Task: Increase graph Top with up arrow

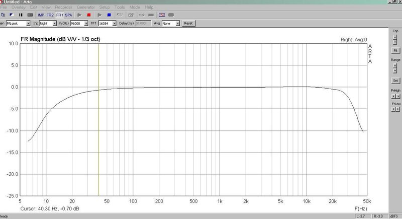Action: (395, 37)
